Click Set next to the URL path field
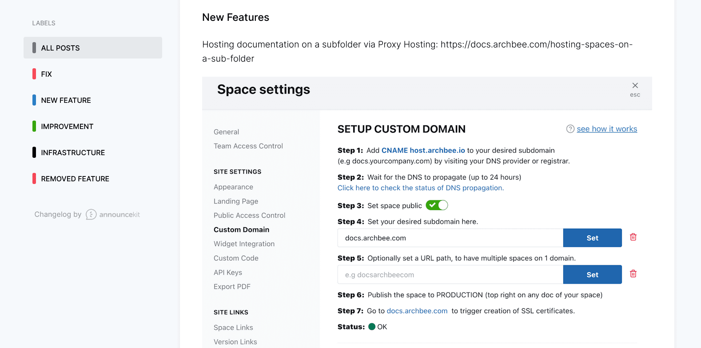Viewport: 701px width, 348px height. pyautogui.click(x=592, y=275)
